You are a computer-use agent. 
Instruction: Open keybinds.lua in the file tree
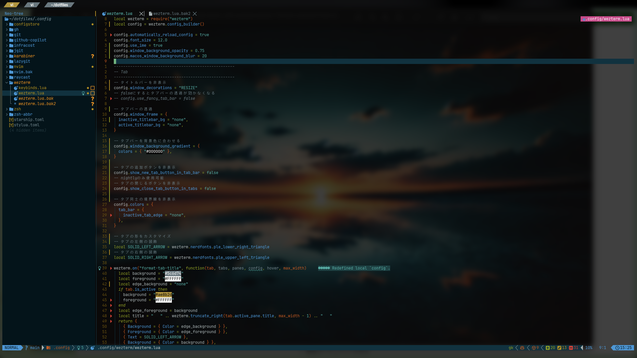(x=33, y=88)
